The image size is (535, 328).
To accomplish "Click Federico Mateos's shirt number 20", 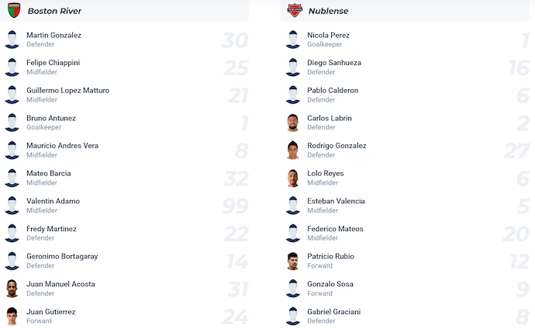I will [x=516, y=234].
